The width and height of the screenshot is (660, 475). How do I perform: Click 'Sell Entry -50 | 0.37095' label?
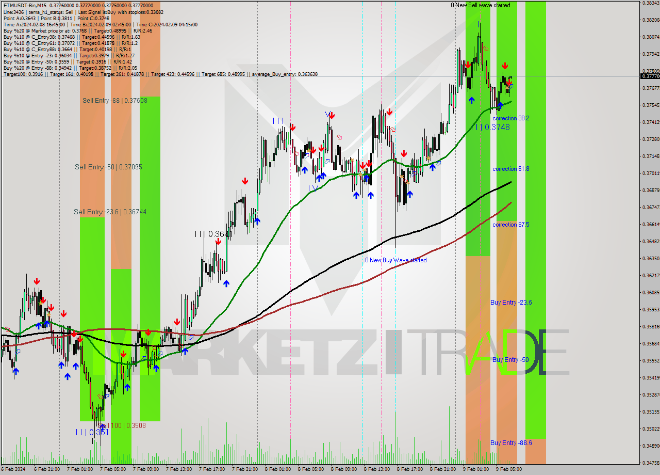pos(108,167)
